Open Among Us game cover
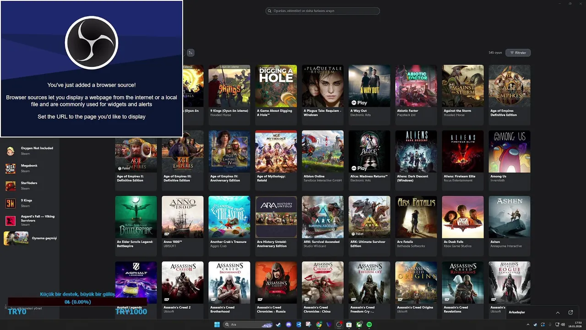The width and height of the screenshot is (586, 330). click(510, 151)
